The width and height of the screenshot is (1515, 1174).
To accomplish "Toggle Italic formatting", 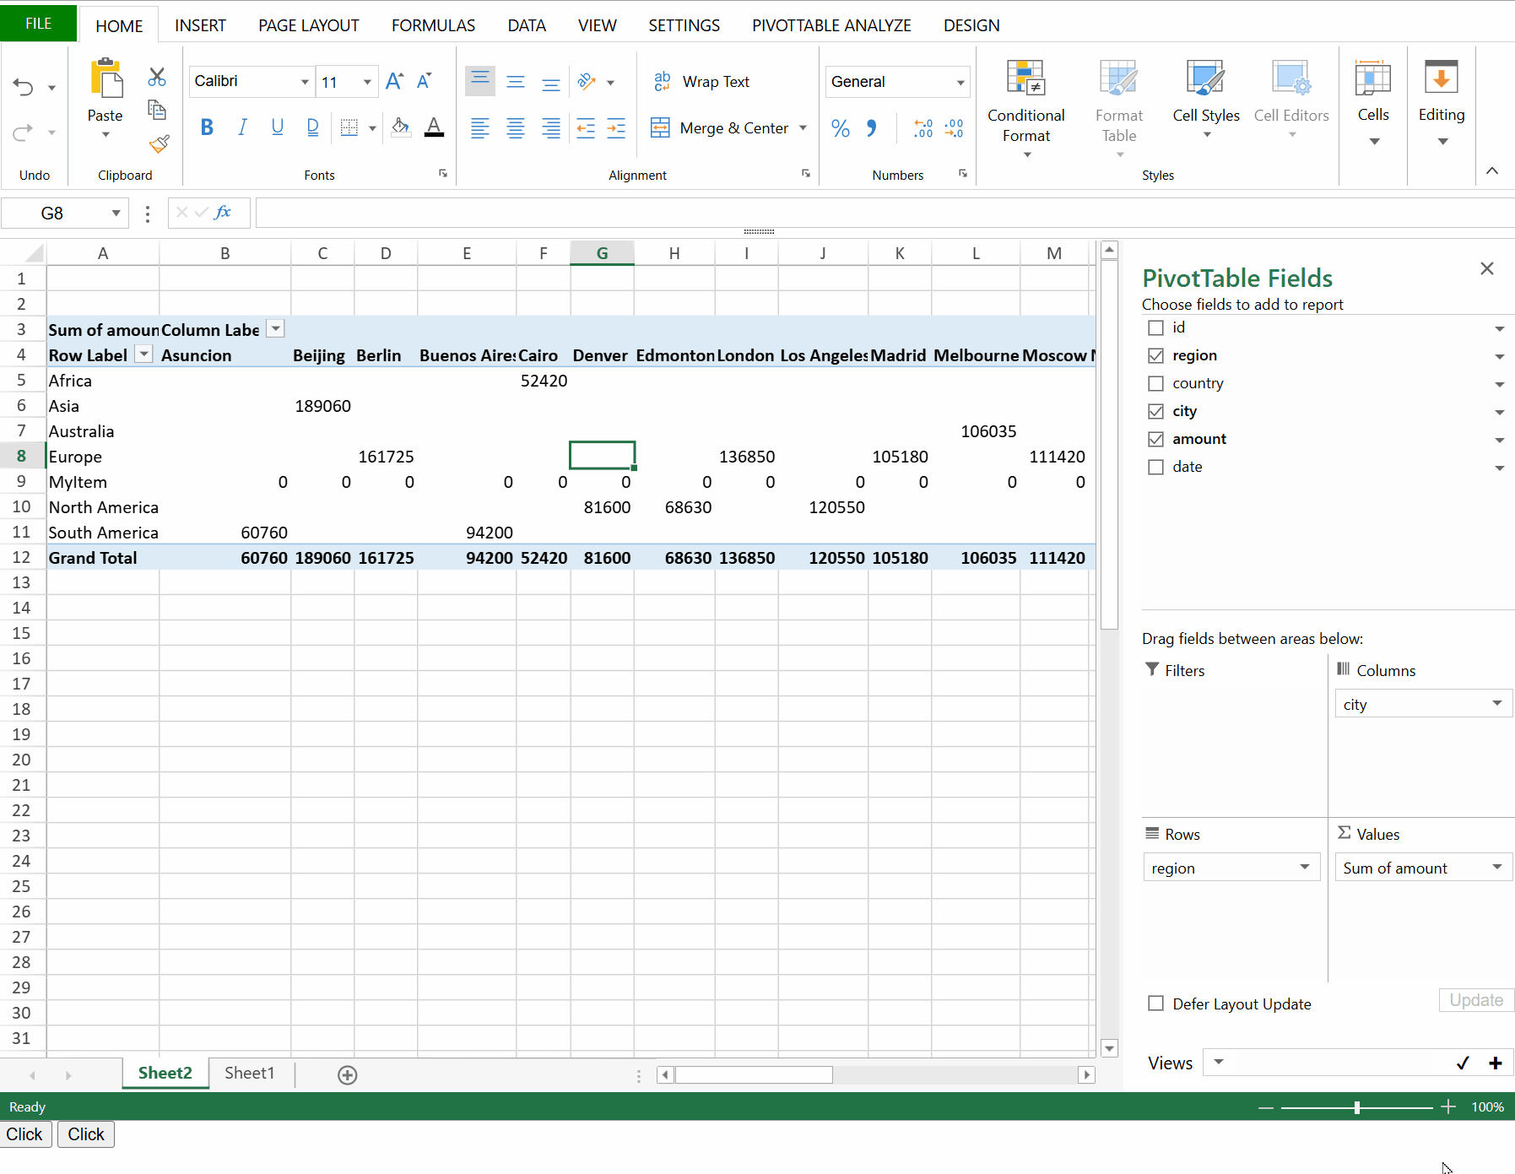I will coord(242,127).
